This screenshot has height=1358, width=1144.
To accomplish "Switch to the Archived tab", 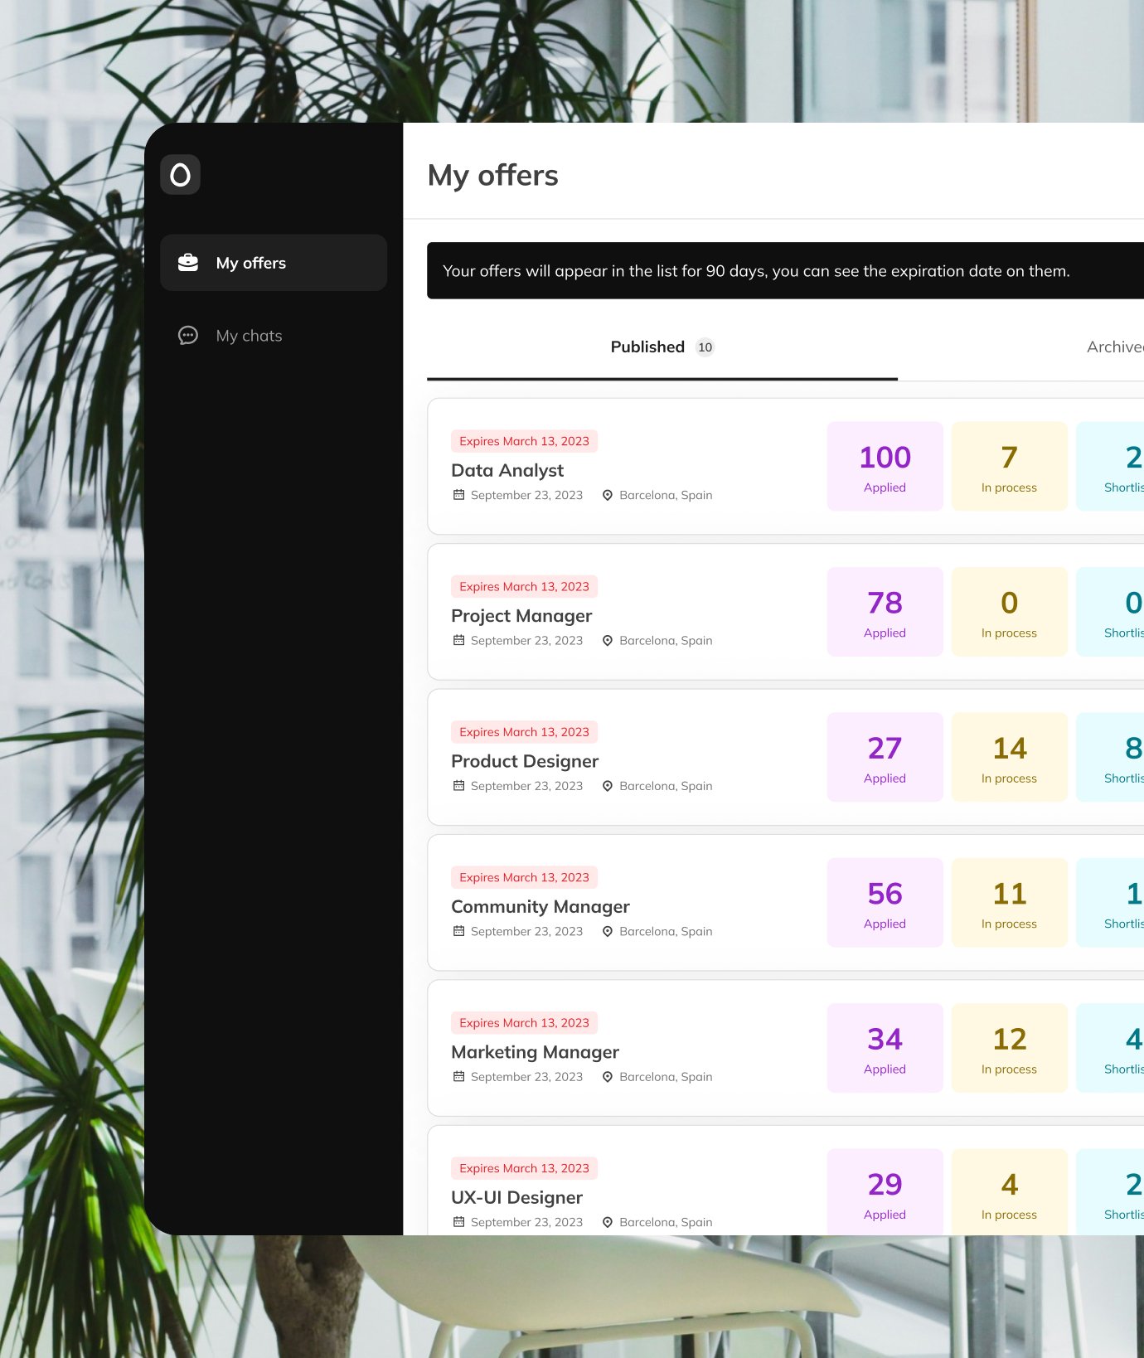I will (x=1114, y=347).
